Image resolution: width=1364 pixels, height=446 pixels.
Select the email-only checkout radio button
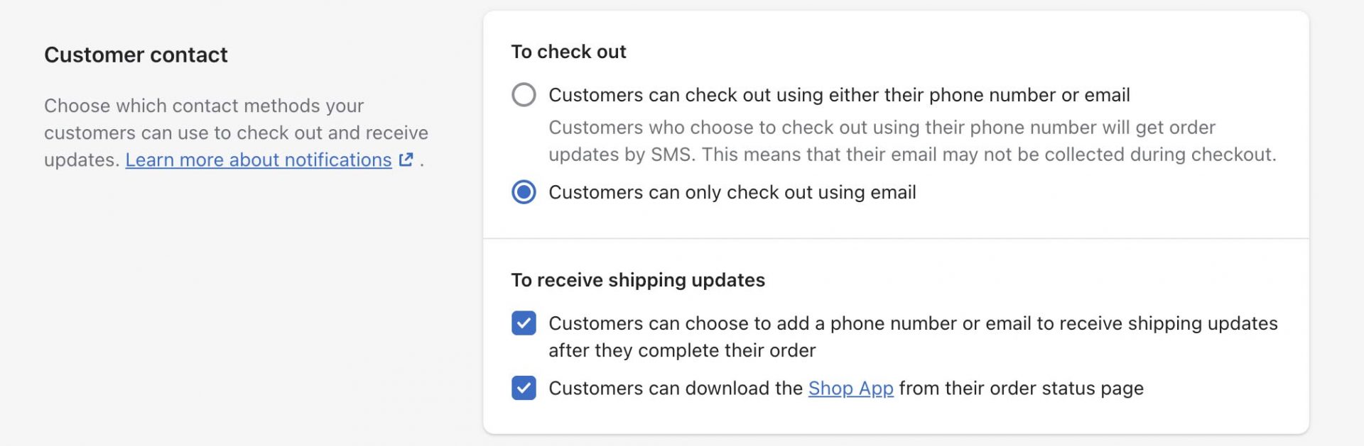click(x=524, y=192)
